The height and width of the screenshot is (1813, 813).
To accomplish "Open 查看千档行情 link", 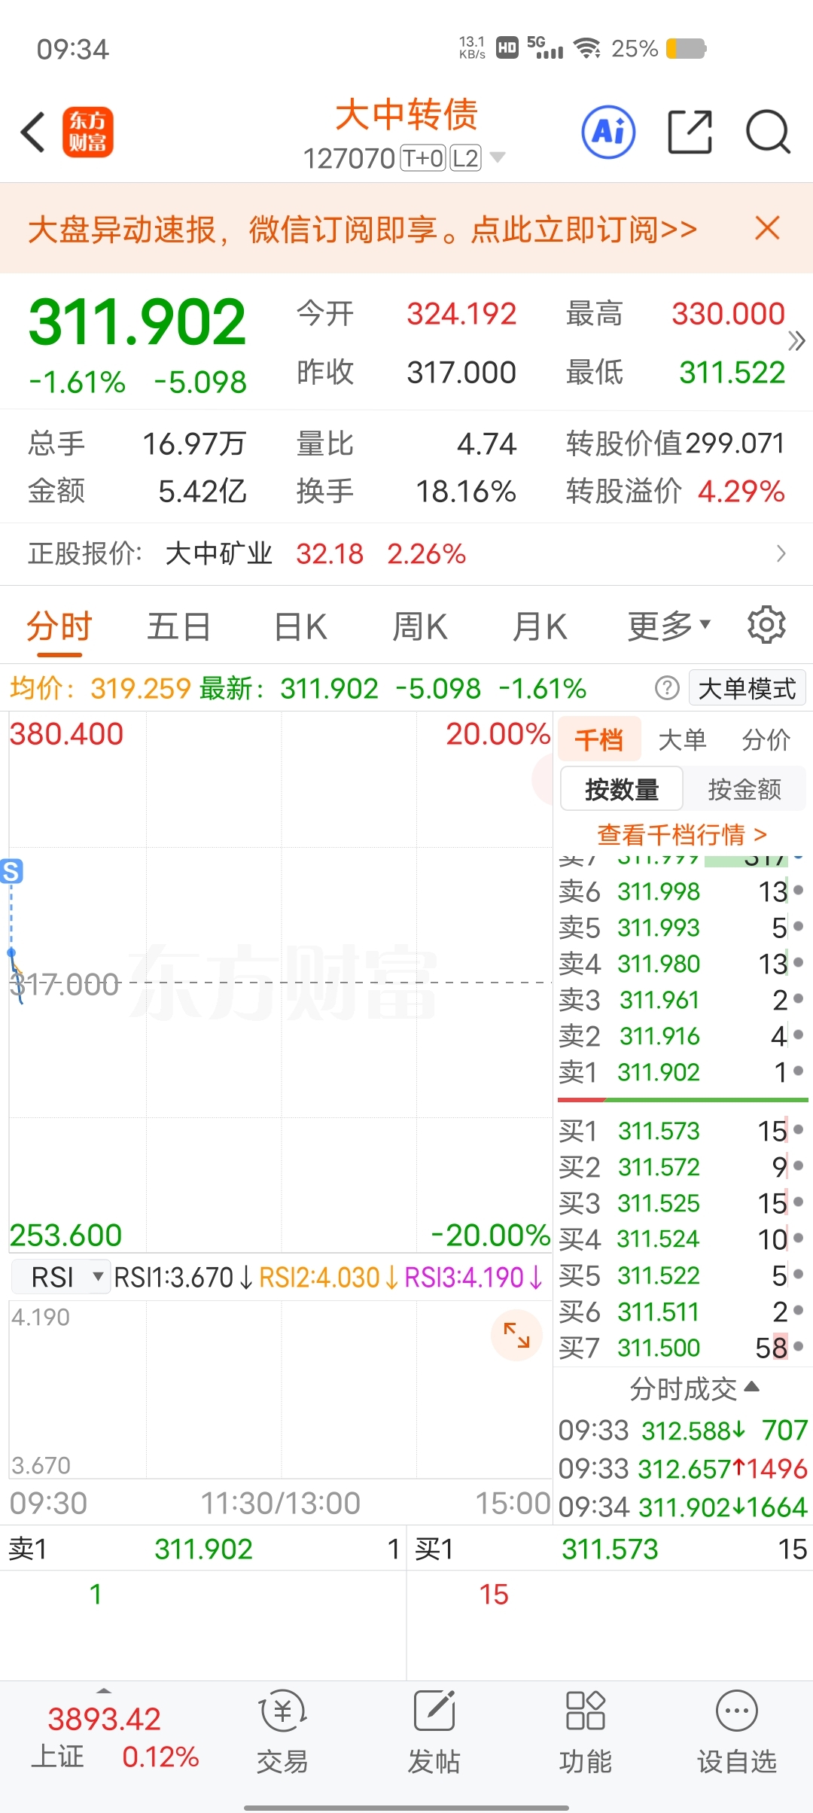I will (x=682, y=834).
